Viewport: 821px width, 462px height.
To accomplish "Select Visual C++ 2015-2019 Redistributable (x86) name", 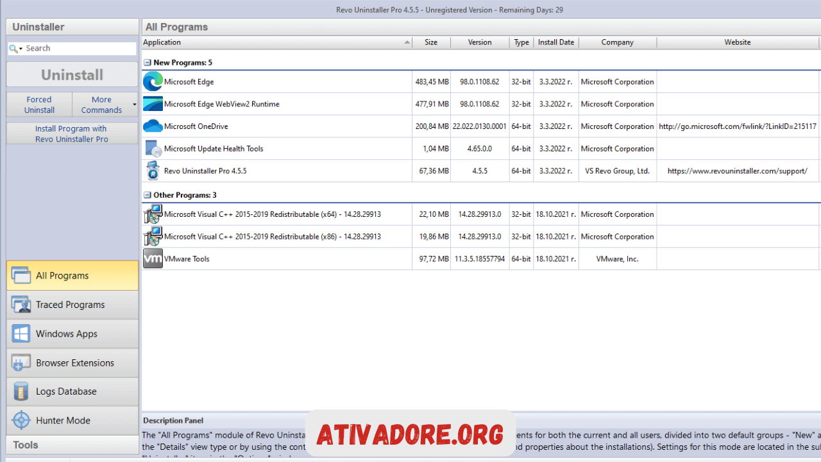I will (x=273, y=236).
